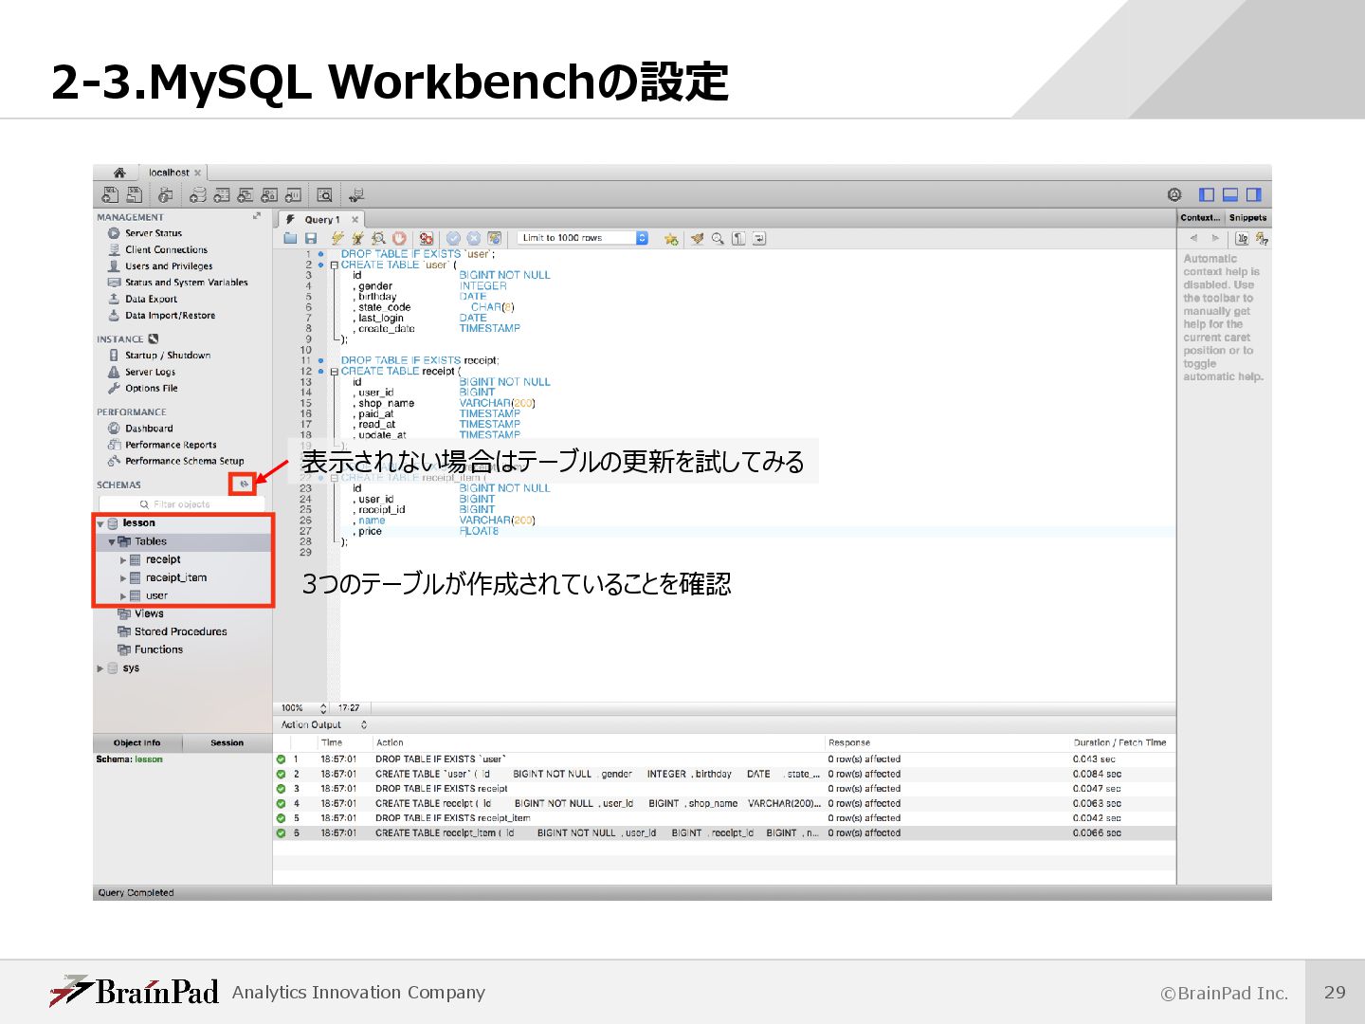Reconnect to DBMS toolbar icon
This screenshot has width=1365, height=1024.
[356, 195]
